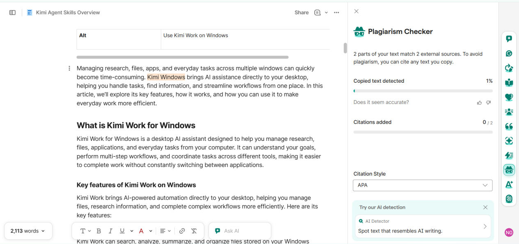Toggle italic formatting

click(x=110, y=231)
